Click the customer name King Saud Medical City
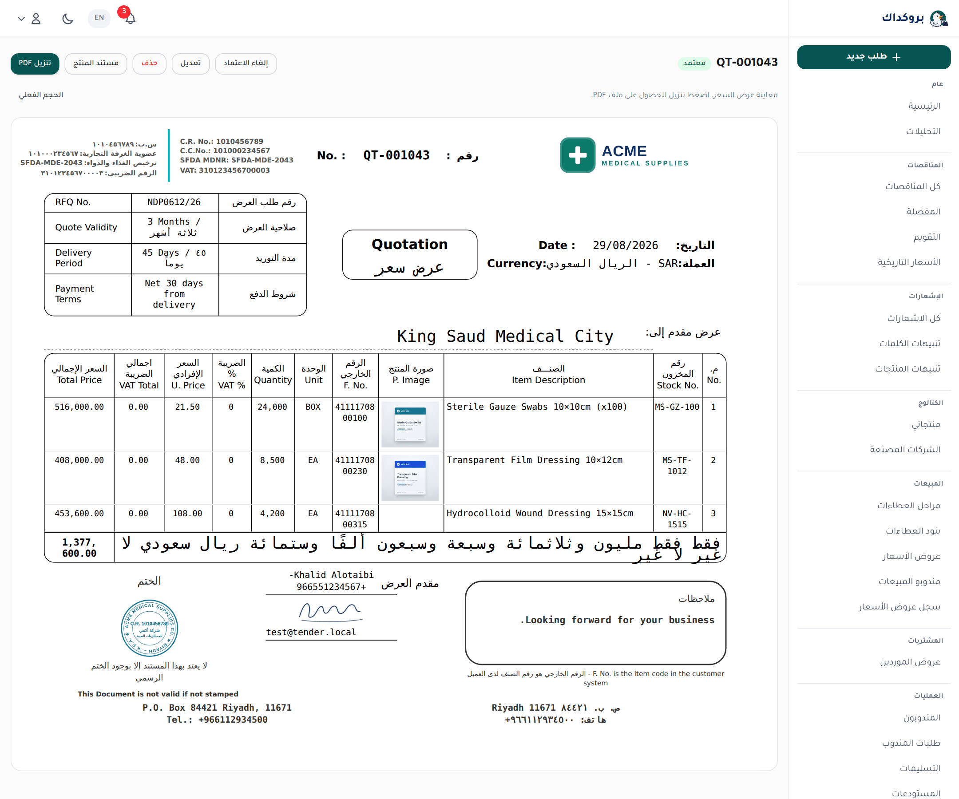 click(505, 336)
